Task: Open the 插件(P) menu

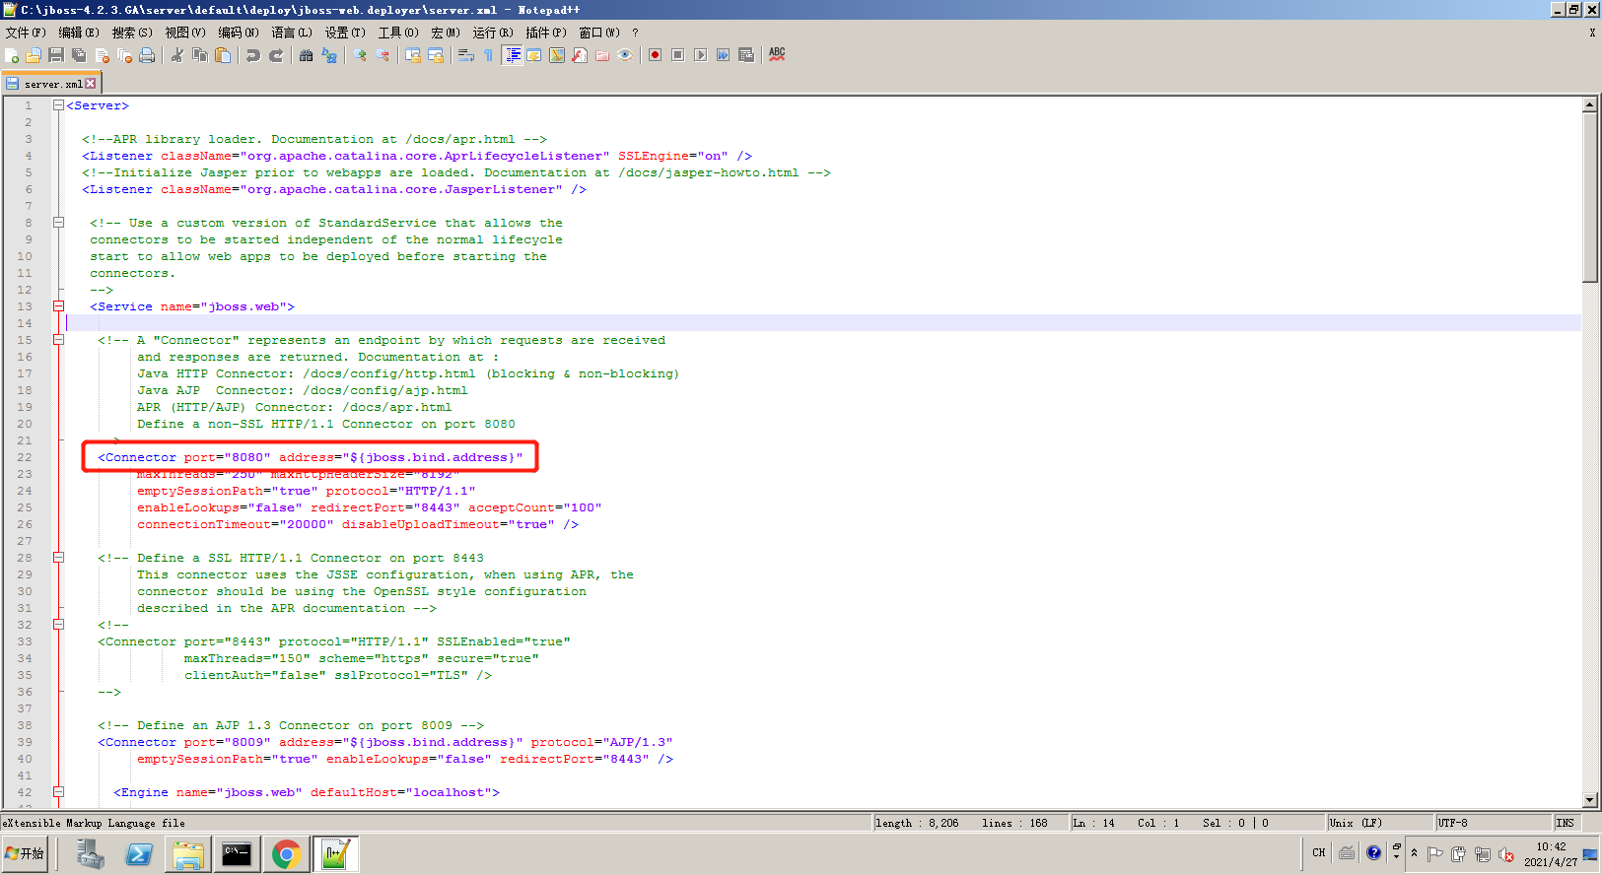Action: pos(546,33)
